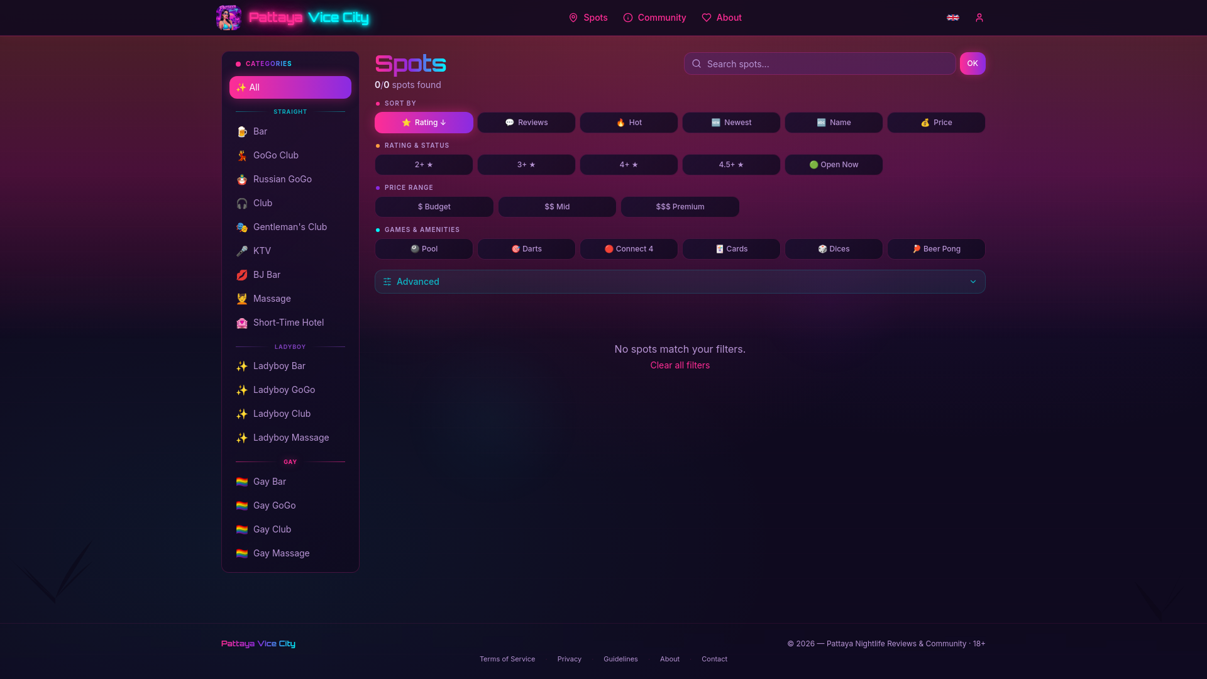Toggle the Beer Pong amenity filter
Viewport: 1207px width, 679px height.
pyautogui.click(x=936, y=249)
